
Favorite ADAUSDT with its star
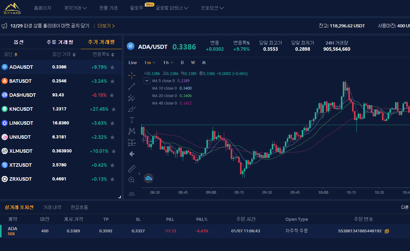pyautogui.click(x=112, y=67)
